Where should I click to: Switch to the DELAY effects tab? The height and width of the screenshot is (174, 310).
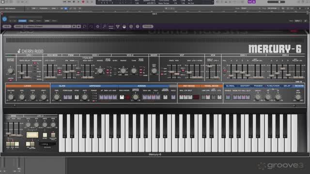[x=287, y=86]
